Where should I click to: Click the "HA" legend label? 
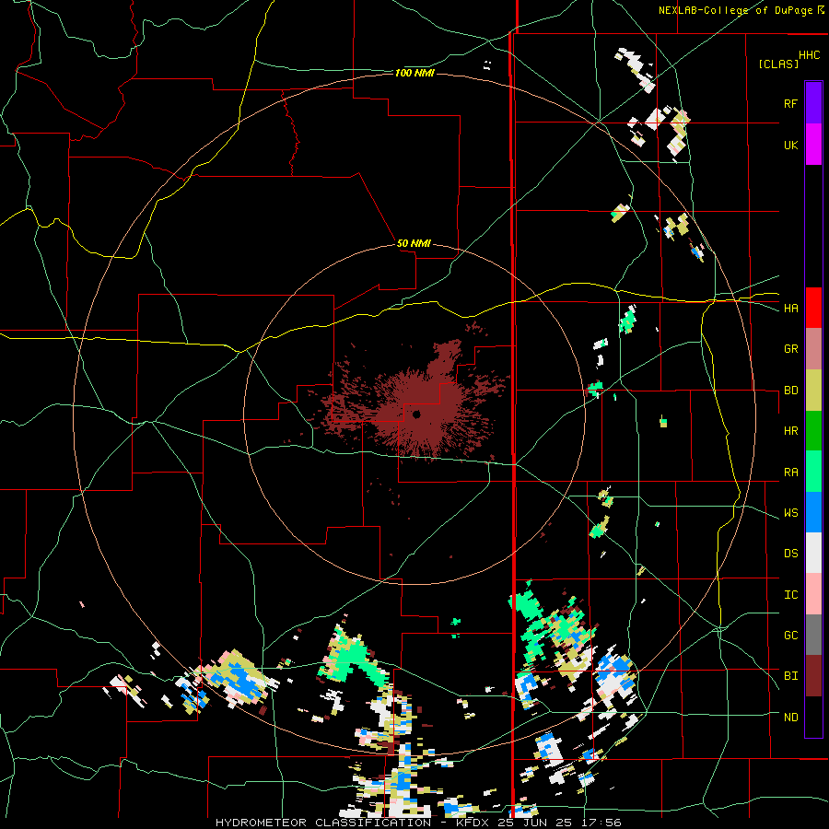click(791, 308)
